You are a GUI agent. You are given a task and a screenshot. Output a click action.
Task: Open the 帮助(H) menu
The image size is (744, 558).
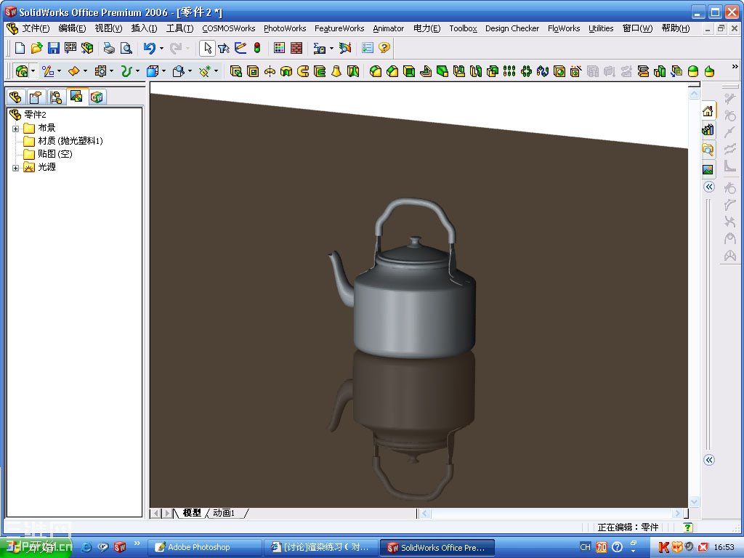tap(676, 28)
